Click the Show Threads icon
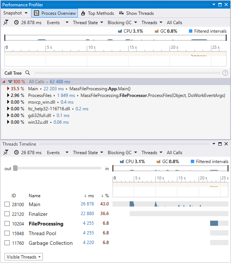 coord(121,13)
